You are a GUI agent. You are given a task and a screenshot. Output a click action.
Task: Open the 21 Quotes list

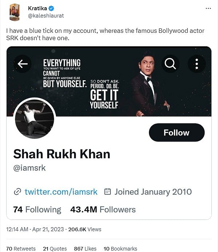[x=55, y=248]
